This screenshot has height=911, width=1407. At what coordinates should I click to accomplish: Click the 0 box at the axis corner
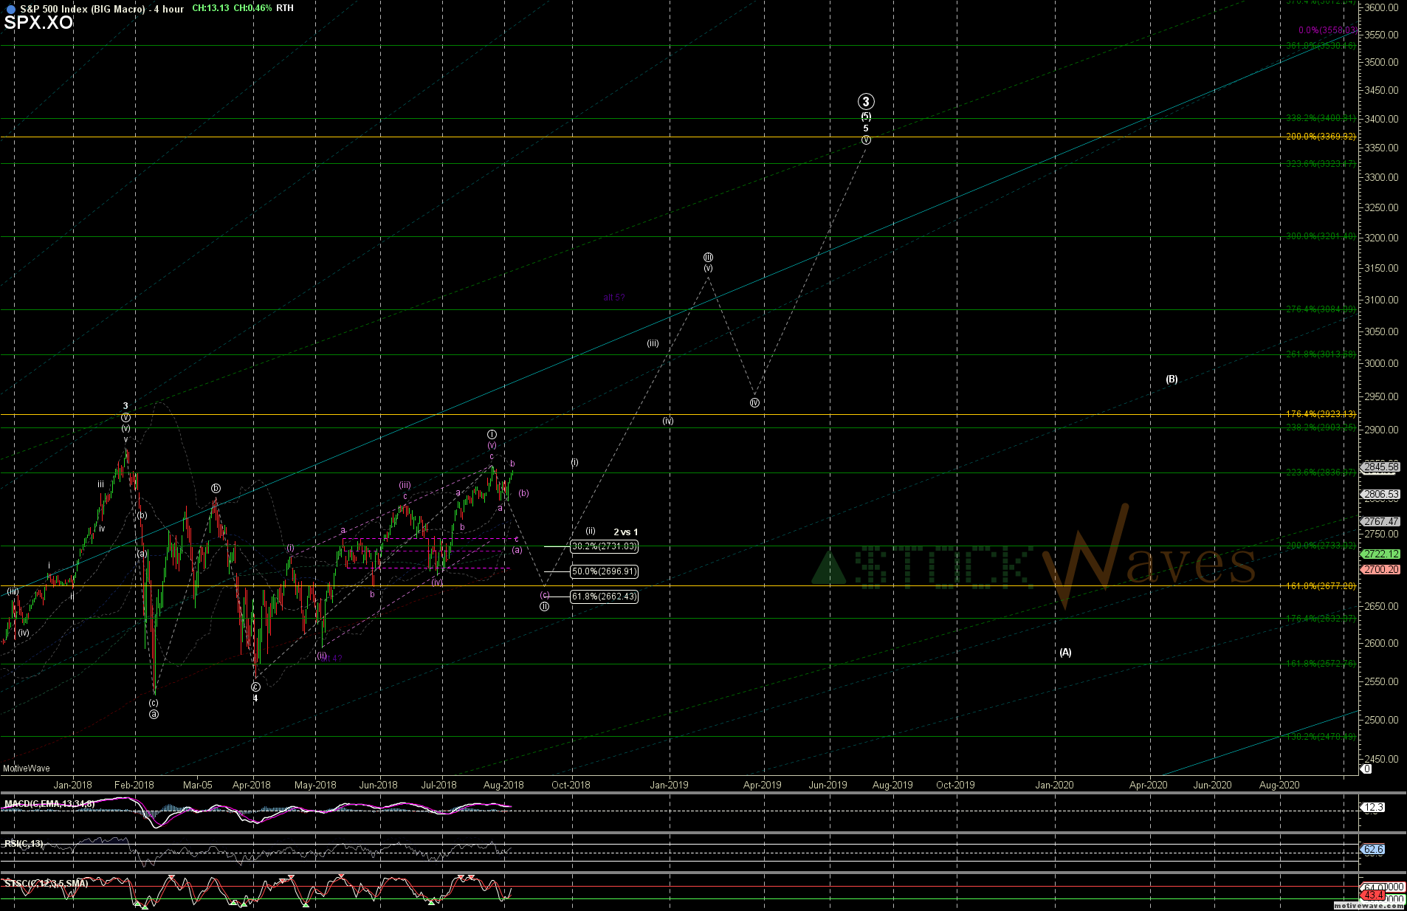(1366, 769)
